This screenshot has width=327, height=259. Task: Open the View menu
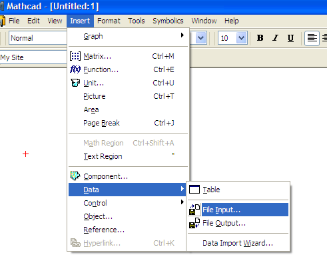(55, 21)
